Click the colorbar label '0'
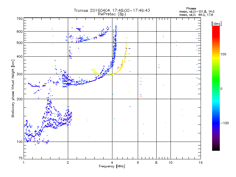 [x=221, y=89]
